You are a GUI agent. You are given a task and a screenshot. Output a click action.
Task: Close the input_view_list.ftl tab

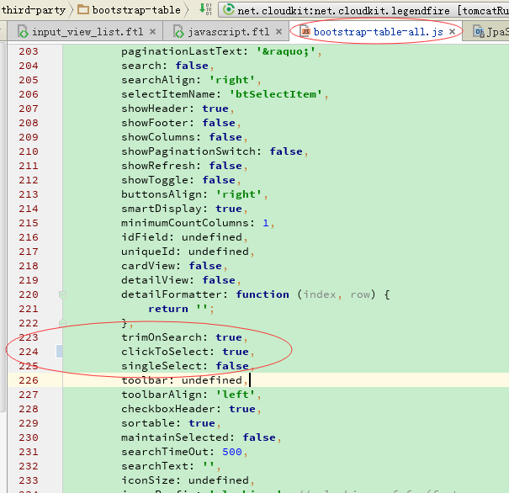pos(152,32)
